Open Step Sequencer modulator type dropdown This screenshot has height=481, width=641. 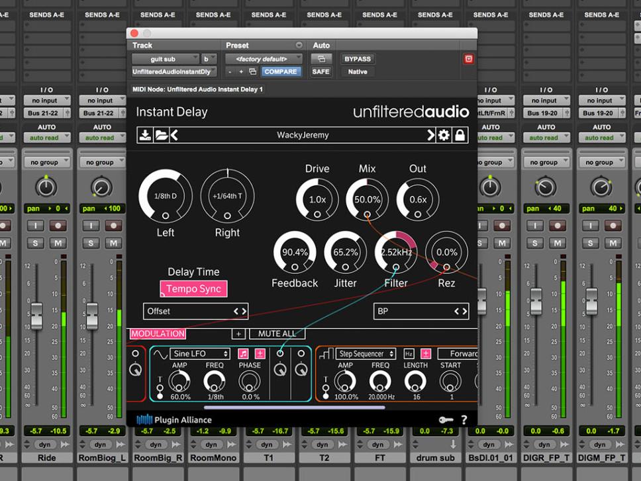click(x=366, y=354)
